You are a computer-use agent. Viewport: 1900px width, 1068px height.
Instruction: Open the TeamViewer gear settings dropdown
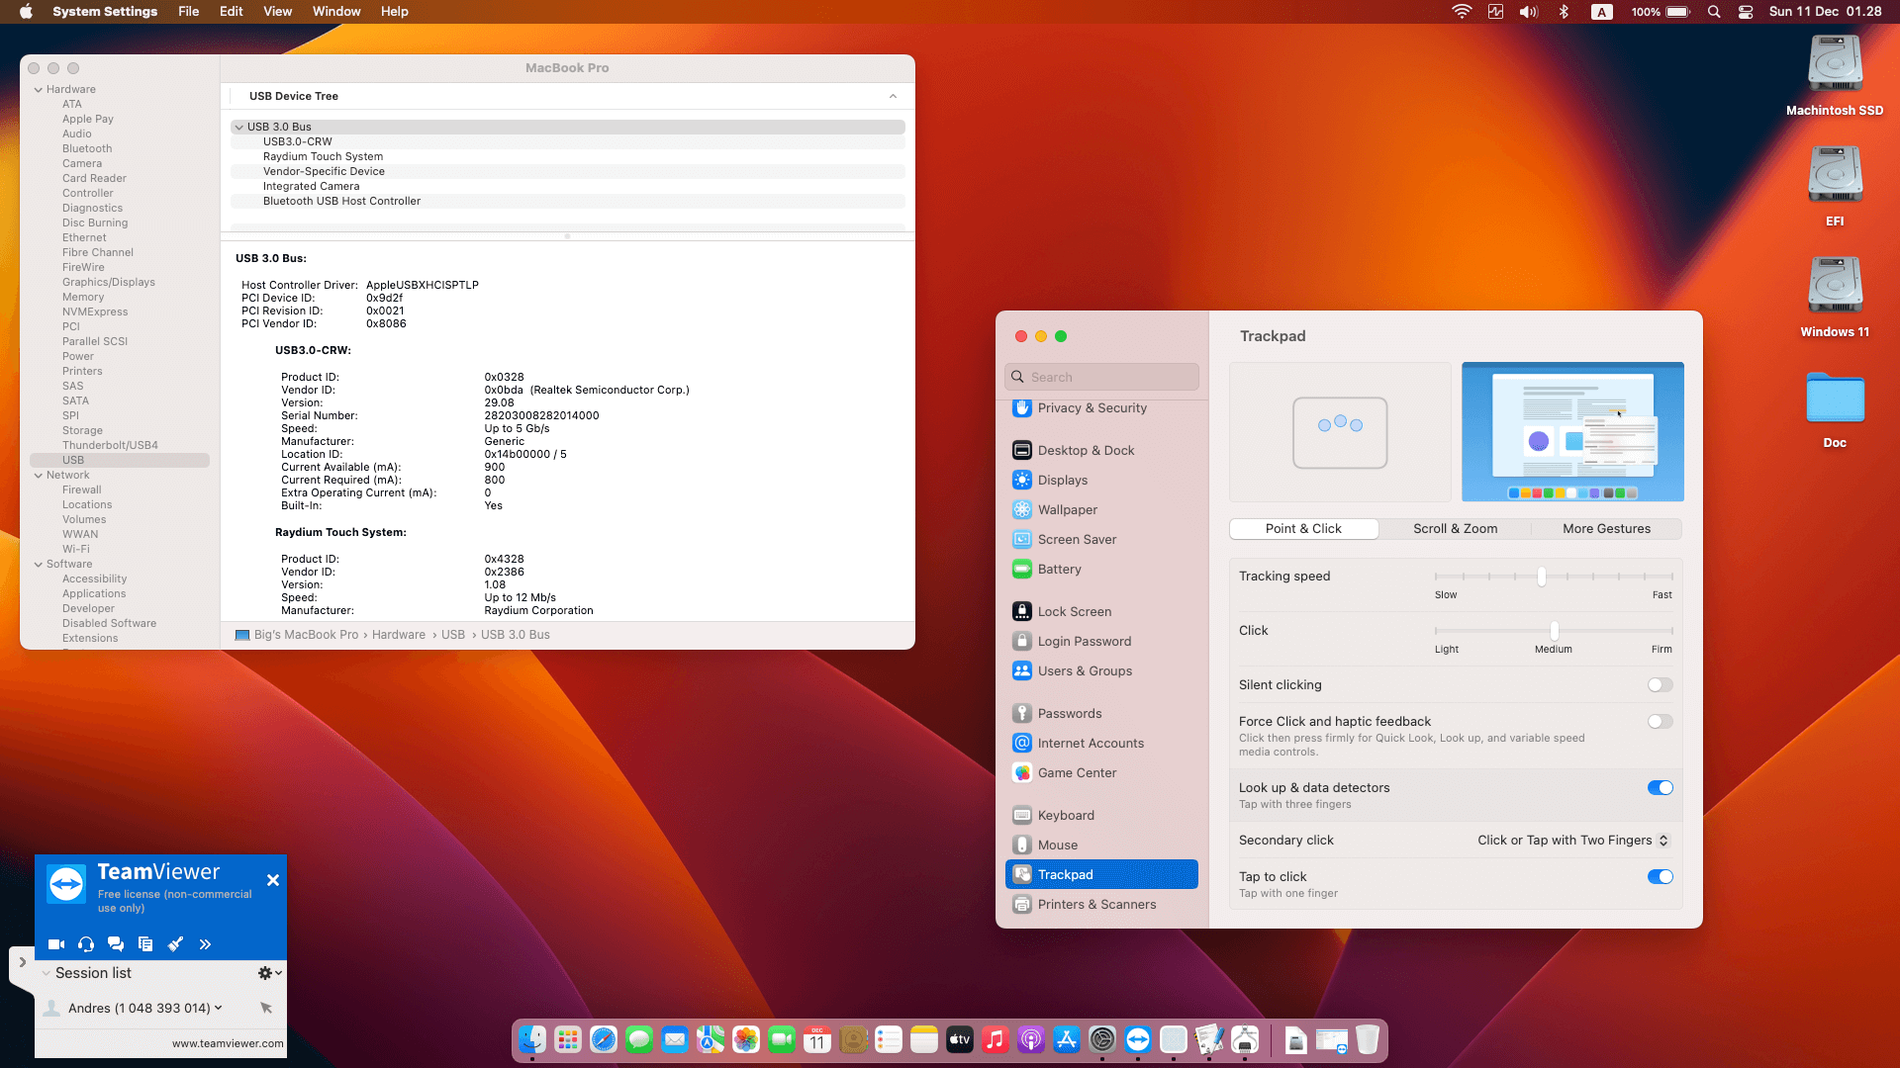pyautogui.click(x=269, y=973)
